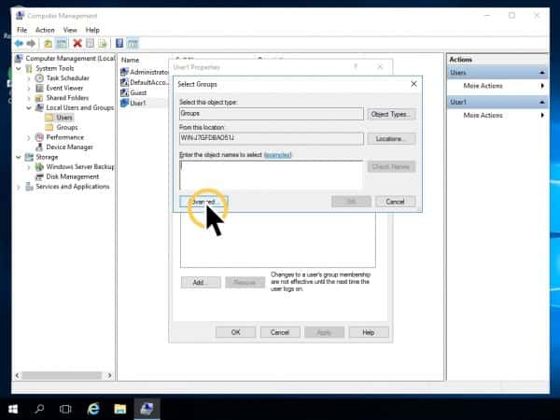Open the Action menu
Screen dimensions: 560x420
tap(44, 30)
